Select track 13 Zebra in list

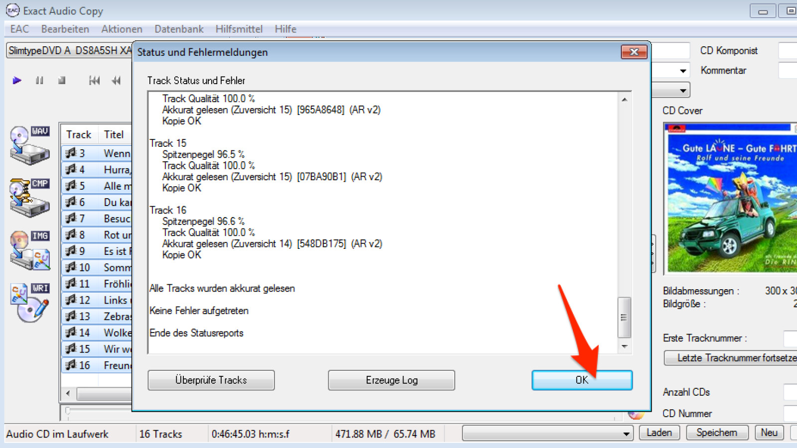[97, 316]
